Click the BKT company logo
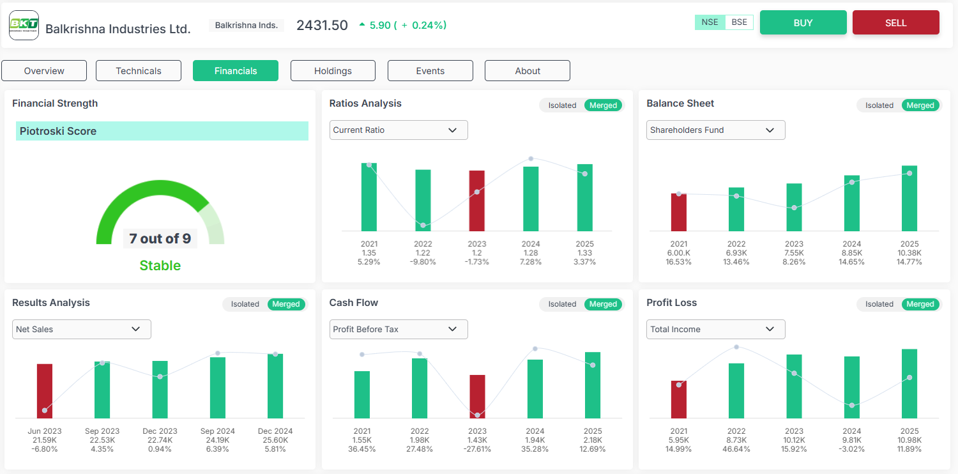Image resolution: width=958 pixels, height=474 pixels. pos(24,26)
